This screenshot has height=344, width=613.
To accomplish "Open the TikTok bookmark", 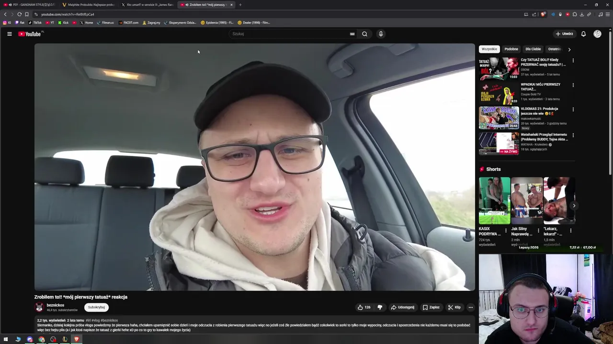I will (x=35, y=22).
